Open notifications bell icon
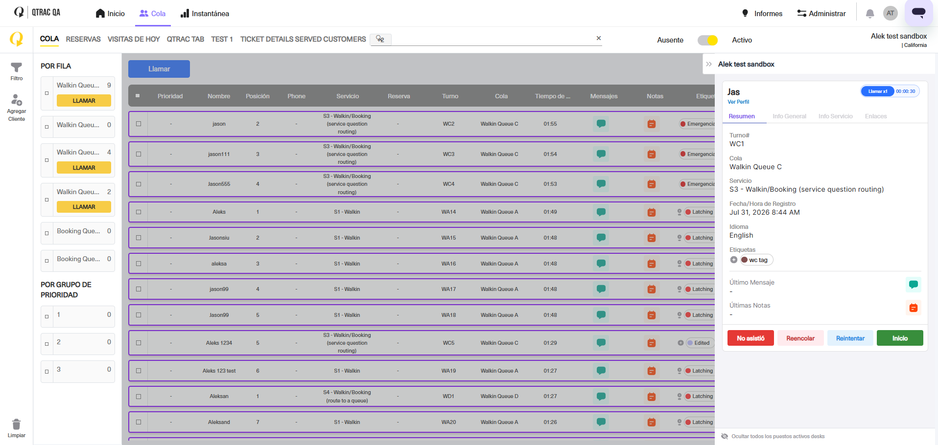Image resolution: width=938 pixels, height=445 pixels. point(870,14)
